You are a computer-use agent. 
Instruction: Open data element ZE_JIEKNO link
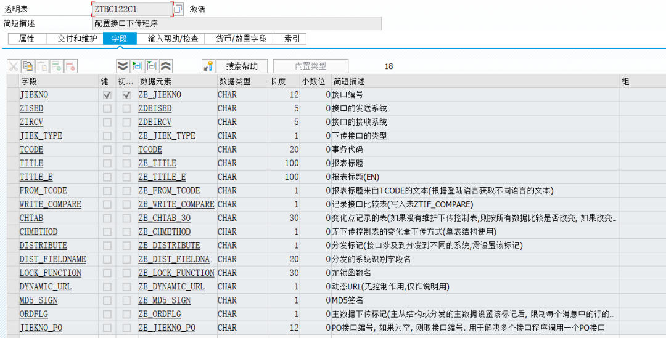click(160, 95)
